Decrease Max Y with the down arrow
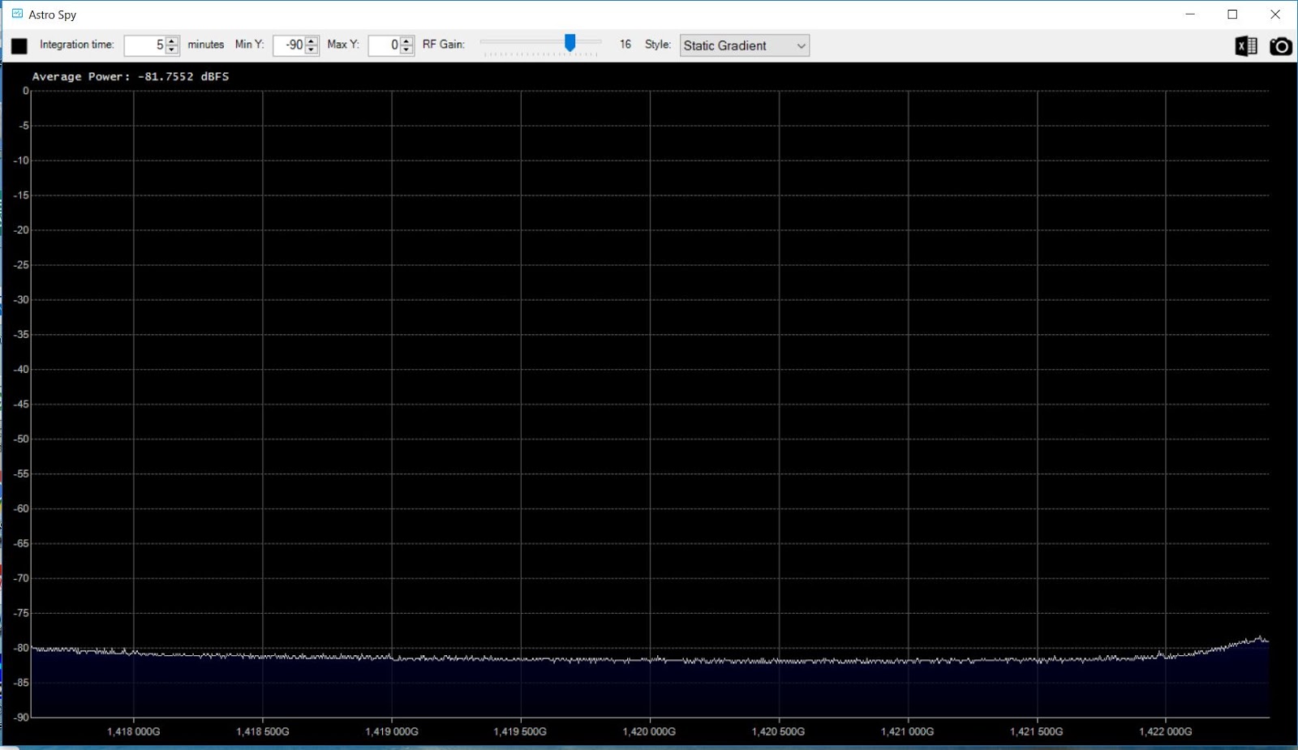The width and height of the screenshot is (1298, 750). [x=407, y=50]
